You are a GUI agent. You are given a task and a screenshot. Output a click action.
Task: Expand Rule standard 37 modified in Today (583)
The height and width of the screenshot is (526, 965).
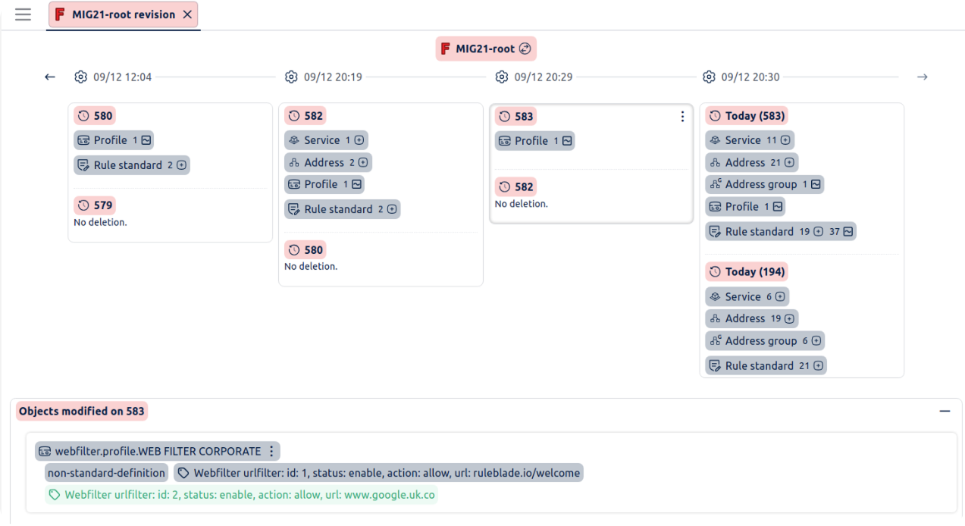[848, 232]
